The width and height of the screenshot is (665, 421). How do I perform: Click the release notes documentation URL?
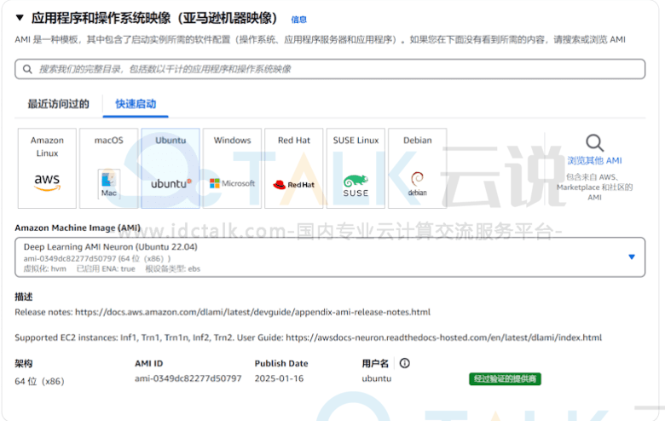[252, 312]
